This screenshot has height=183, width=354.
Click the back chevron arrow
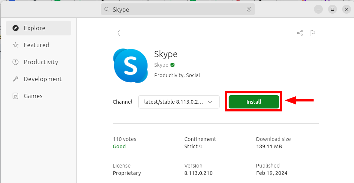[x=119, y=33]
